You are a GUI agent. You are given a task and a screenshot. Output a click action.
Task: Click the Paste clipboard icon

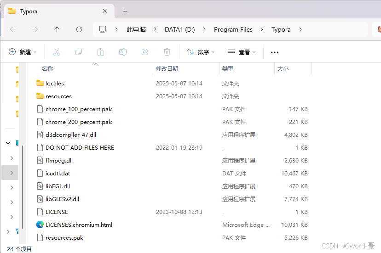click(x=101, y=52)
